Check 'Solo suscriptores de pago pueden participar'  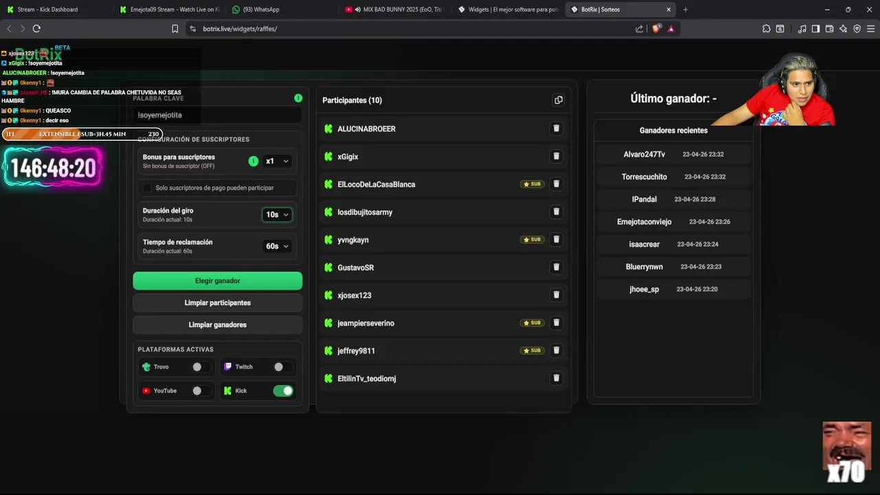click(x=146, y=188)
